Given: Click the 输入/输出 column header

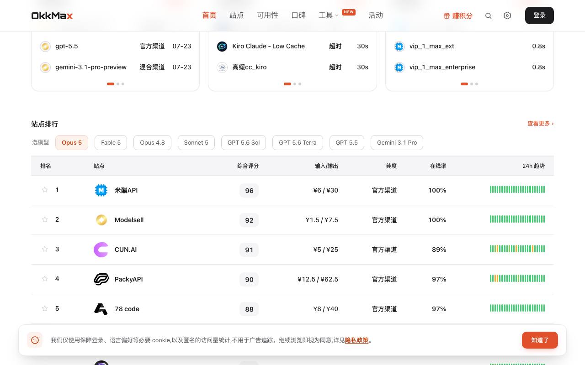Looking at the screenshot, I should click(x=327, y=166).
